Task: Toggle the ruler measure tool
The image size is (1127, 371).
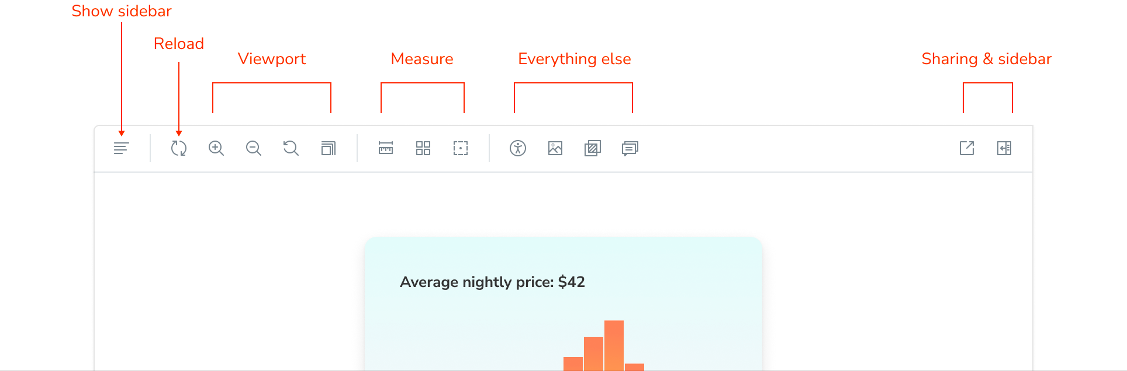Action: 386,148
